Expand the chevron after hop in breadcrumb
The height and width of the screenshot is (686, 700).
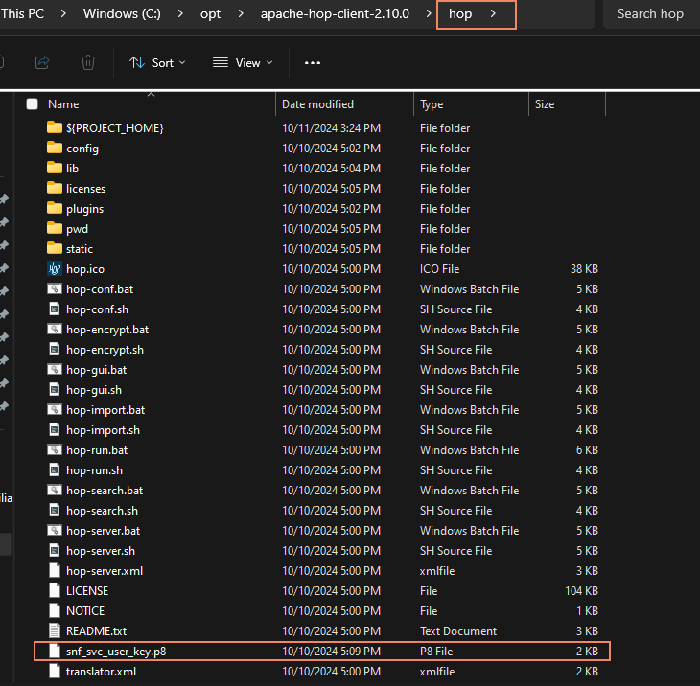coord(493,13)
